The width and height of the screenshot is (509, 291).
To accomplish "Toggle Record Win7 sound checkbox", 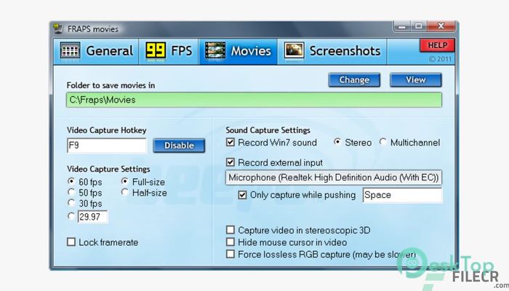I will click(231, 143).
